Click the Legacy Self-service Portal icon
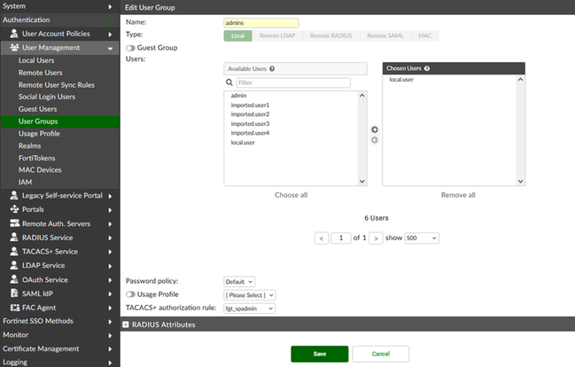Image resolution: width=575 pixels, height=367 pixels. [14, 195]
